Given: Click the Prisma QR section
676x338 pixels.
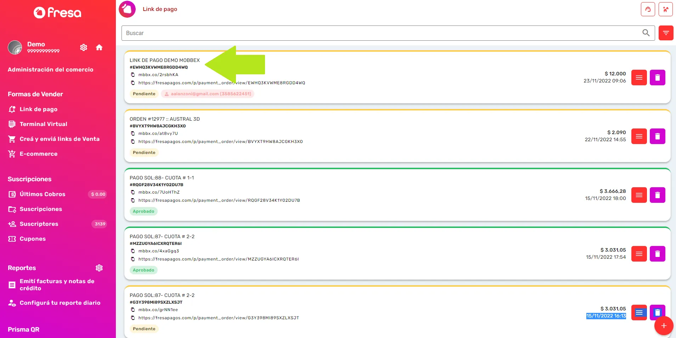Looking at the screenshot, I should click(23, 330).
